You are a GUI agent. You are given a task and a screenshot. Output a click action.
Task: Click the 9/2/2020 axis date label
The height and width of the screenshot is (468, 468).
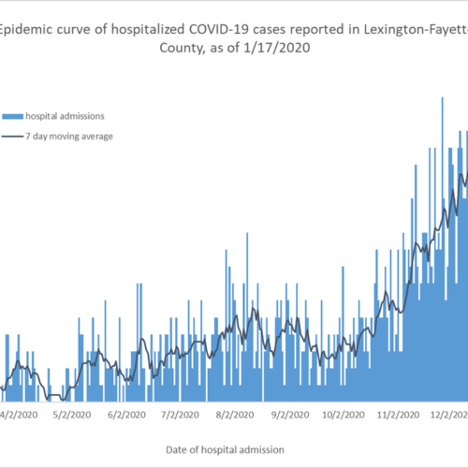290,415
